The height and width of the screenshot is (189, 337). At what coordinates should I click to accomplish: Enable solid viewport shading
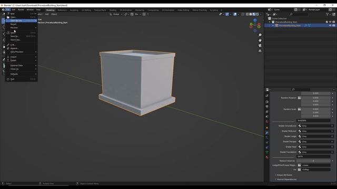click(x=251, y=14)
